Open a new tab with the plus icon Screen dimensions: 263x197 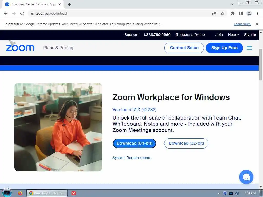[x=69, y=5]
